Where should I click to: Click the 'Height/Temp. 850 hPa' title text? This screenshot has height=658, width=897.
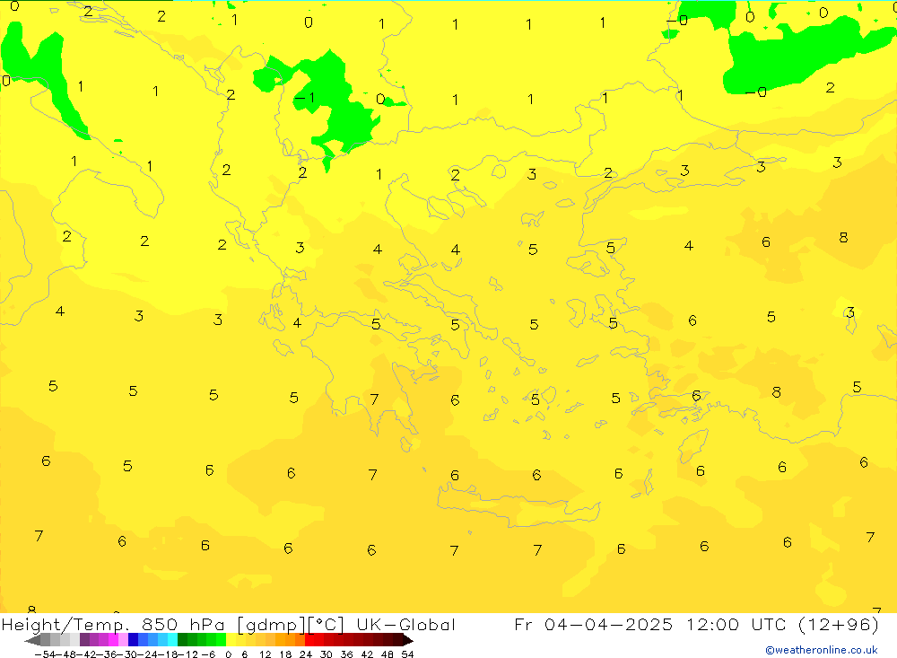(x=114, y=625)
